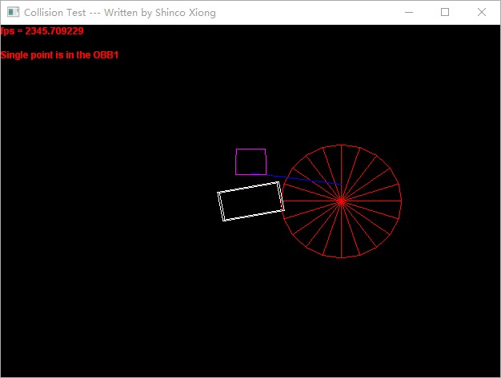Click the window title 'Collision Test --- Written by Shinco Xiong'
Screen dimensions: 501x378
click(x=120, y=13)
